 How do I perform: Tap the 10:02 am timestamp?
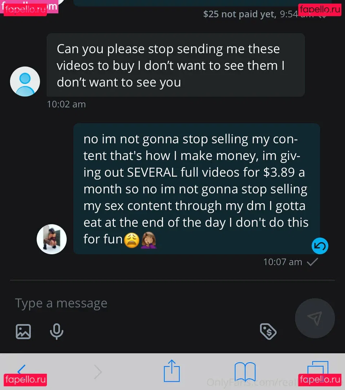pyautogui.click(x=66, y=104)
